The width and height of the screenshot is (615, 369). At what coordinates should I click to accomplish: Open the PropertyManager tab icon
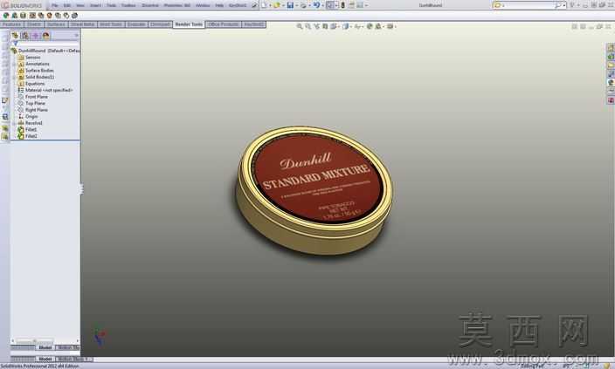(25, 36)
